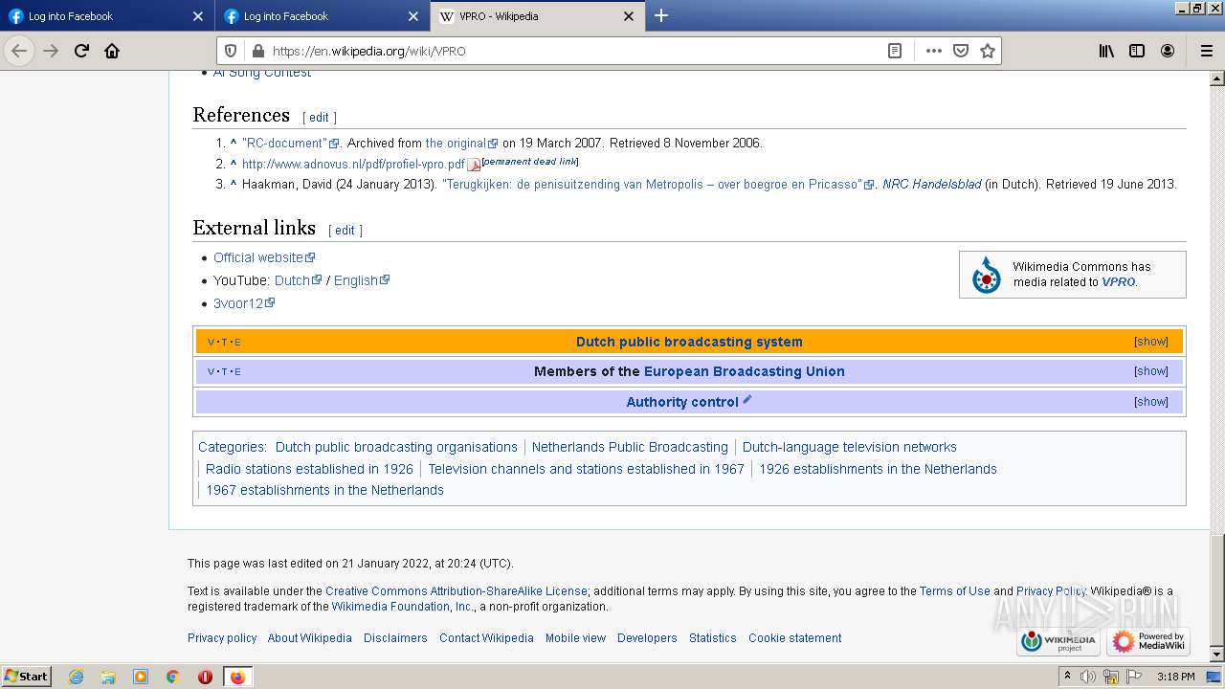Open Privacy policy footer link
Image resolution: width=1225 pixels, height=689 pixels.
[x=222, y=638]
